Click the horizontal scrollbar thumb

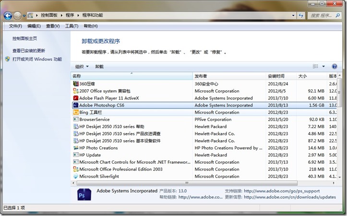tap(187, 183)
